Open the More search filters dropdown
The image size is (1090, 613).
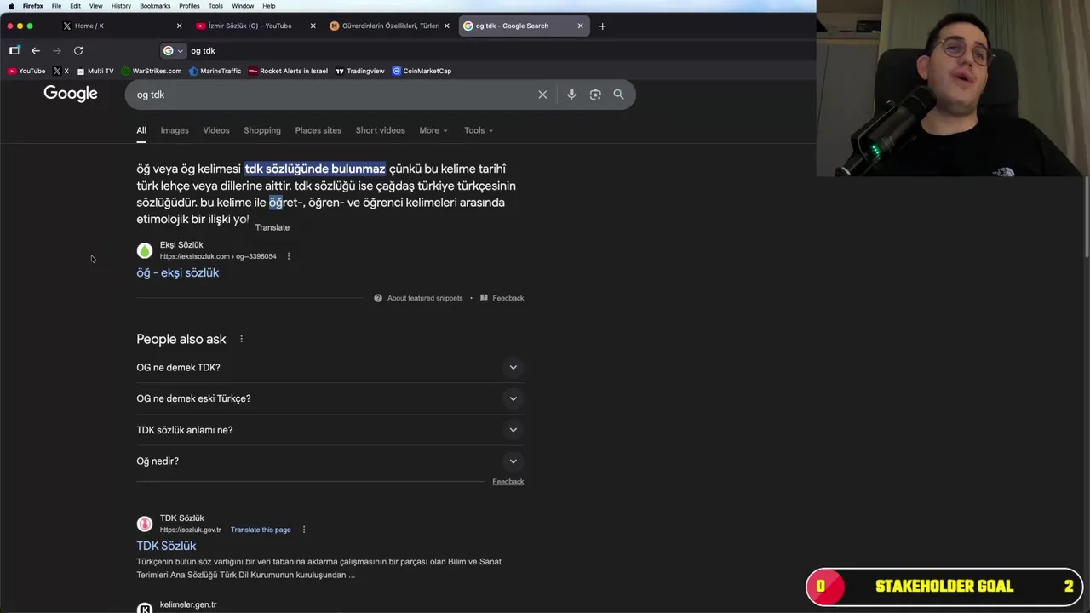433,130
